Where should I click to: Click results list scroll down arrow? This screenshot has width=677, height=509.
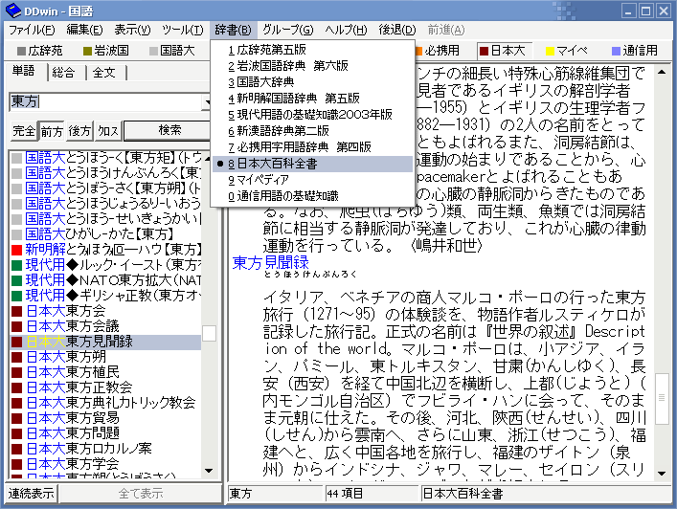click(209, 471)
